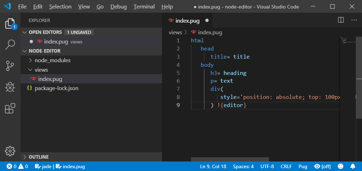Change indentation via Spaces: 4
The height and width of the screenshot is (171, 362).
pyautogui.click(x=243, y=166)
